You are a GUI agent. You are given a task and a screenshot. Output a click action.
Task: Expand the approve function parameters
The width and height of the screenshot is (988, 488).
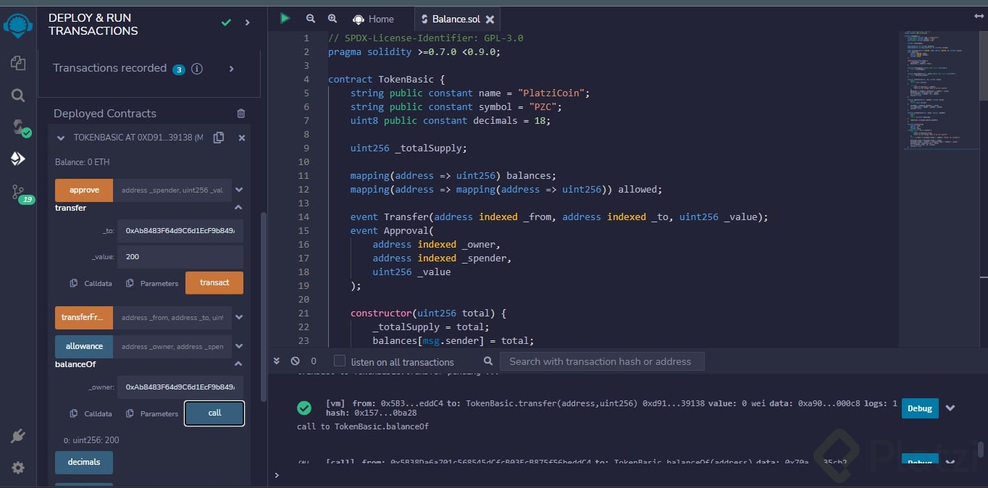239,190
